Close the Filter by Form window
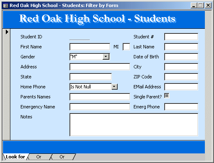 [208, 5]
